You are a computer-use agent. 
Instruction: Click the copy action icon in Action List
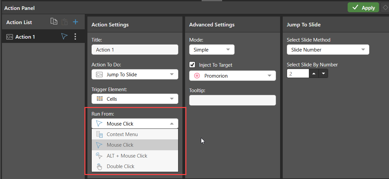pos(54,21)
